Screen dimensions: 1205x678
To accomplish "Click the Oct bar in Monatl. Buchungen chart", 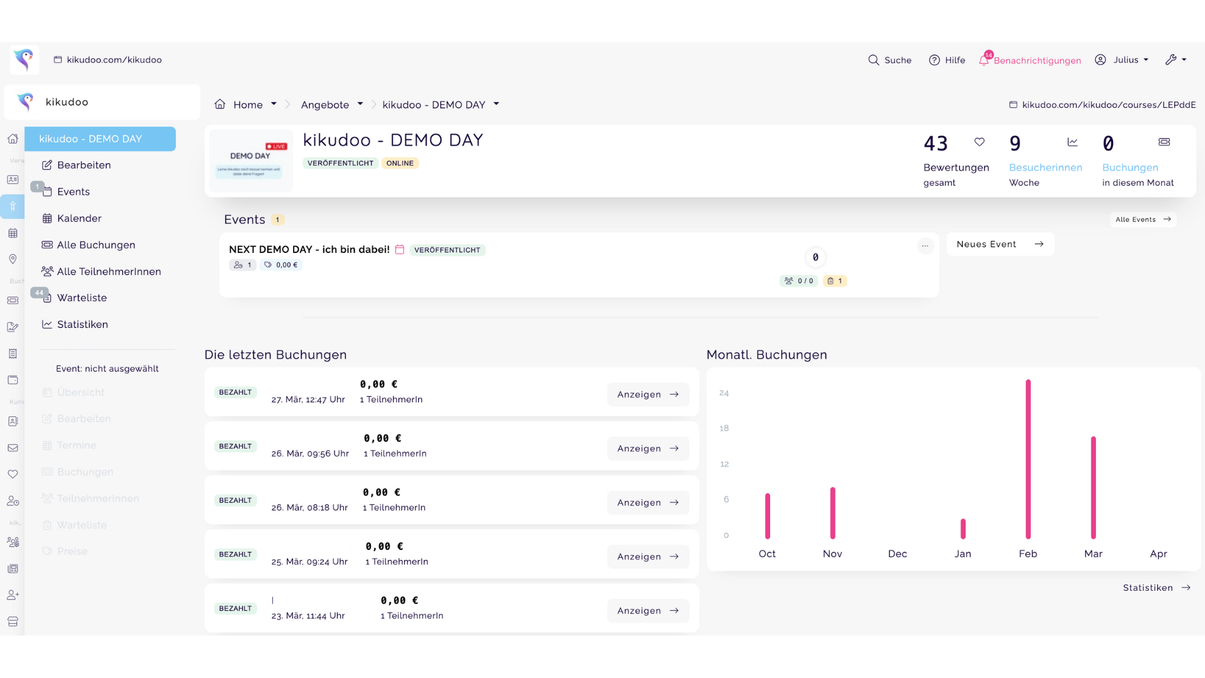I will coord(767,516).
